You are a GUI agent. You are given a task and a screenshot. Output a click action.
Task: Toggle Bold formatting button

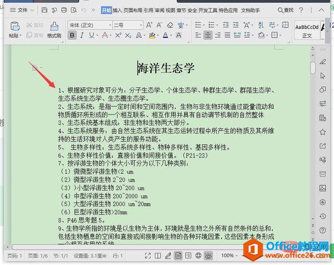click(x=72, y=35)
